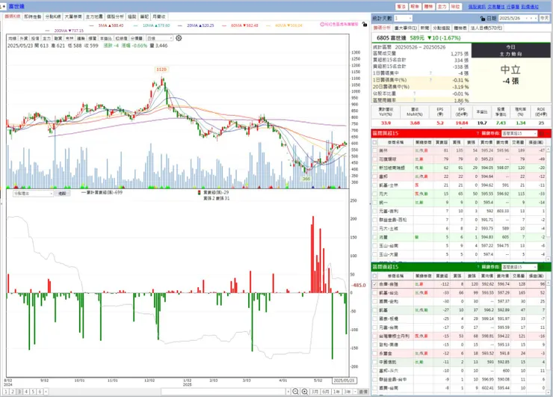Click the sell-over list vertical scrollbar
The width and height of the screenshot is (553, 397).
pyautogui.click(x=549, y=336)
